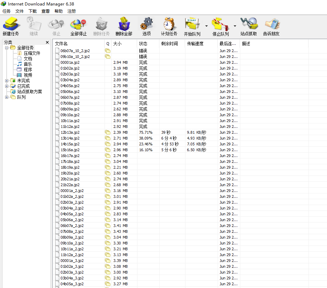Screen dimensions: 327x288
Task: Sort by the 状态 column header
Action: tap(147, 44)
